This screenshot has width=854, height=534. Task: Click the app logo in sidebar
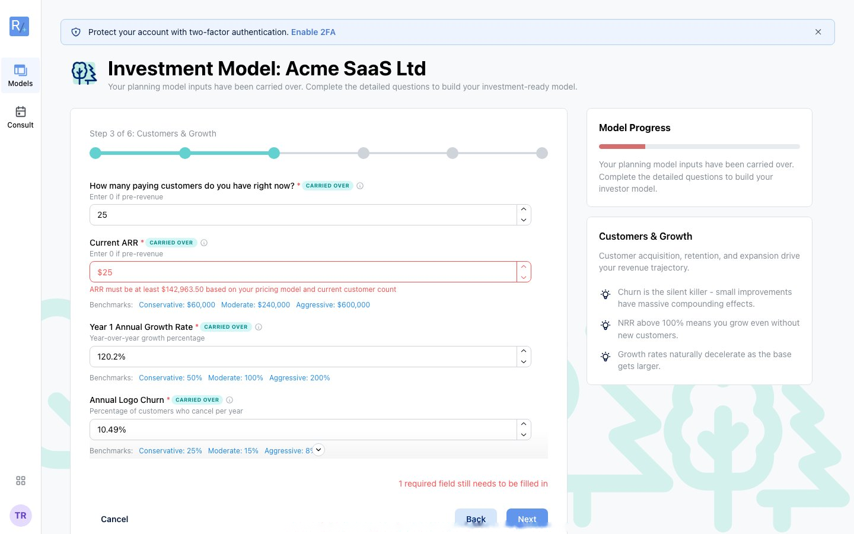20,26
